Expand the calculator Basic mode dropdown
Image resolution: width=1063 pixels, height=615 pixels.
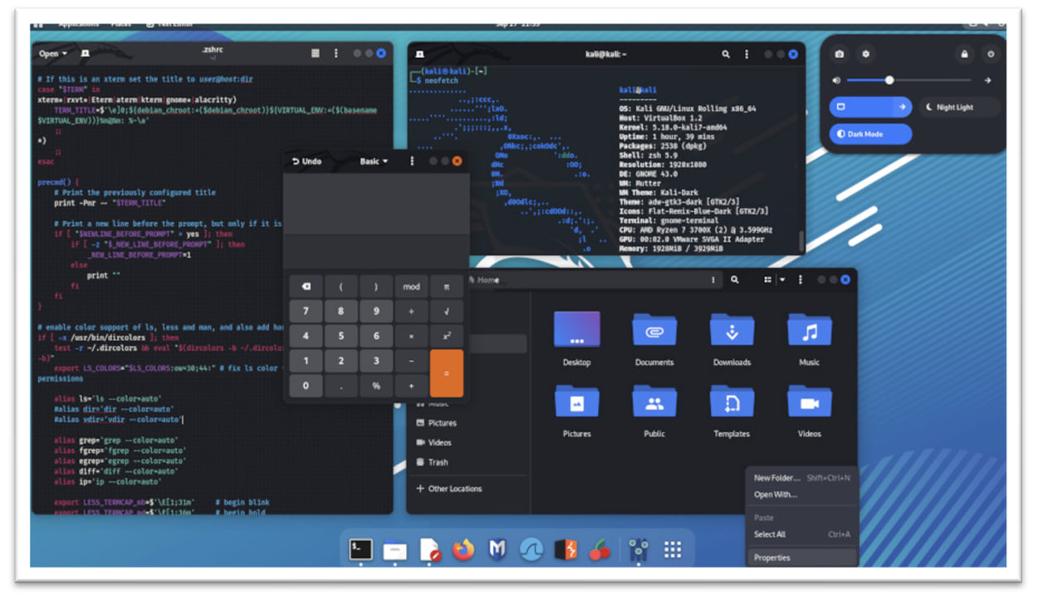tap(374, 161)
